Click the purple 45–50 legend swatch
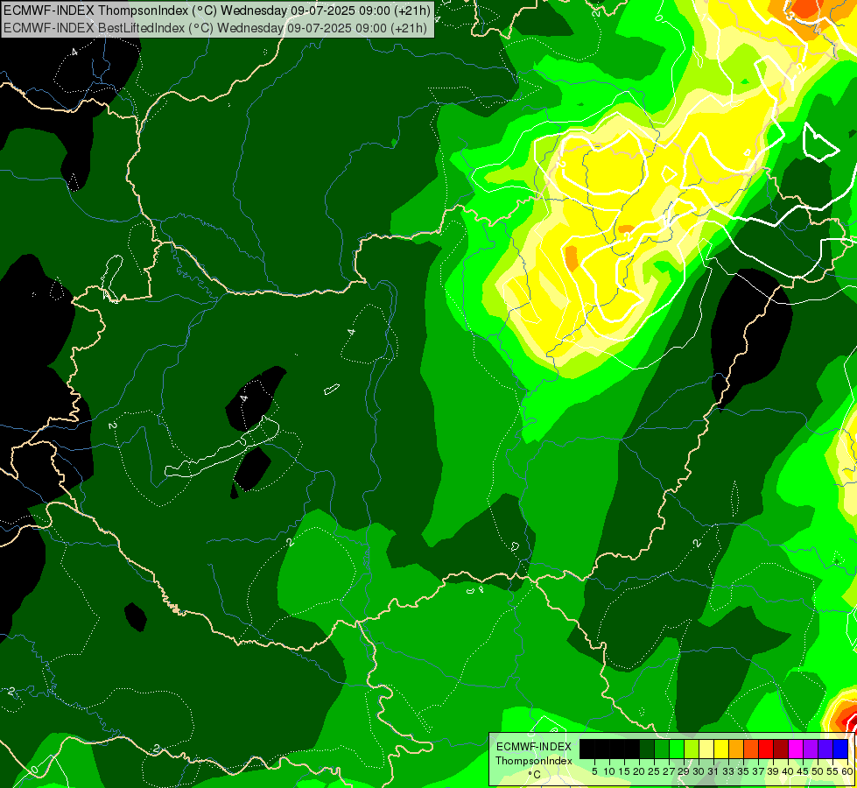The width and height of the screenshot is (857, 788). tap(811, 749)
